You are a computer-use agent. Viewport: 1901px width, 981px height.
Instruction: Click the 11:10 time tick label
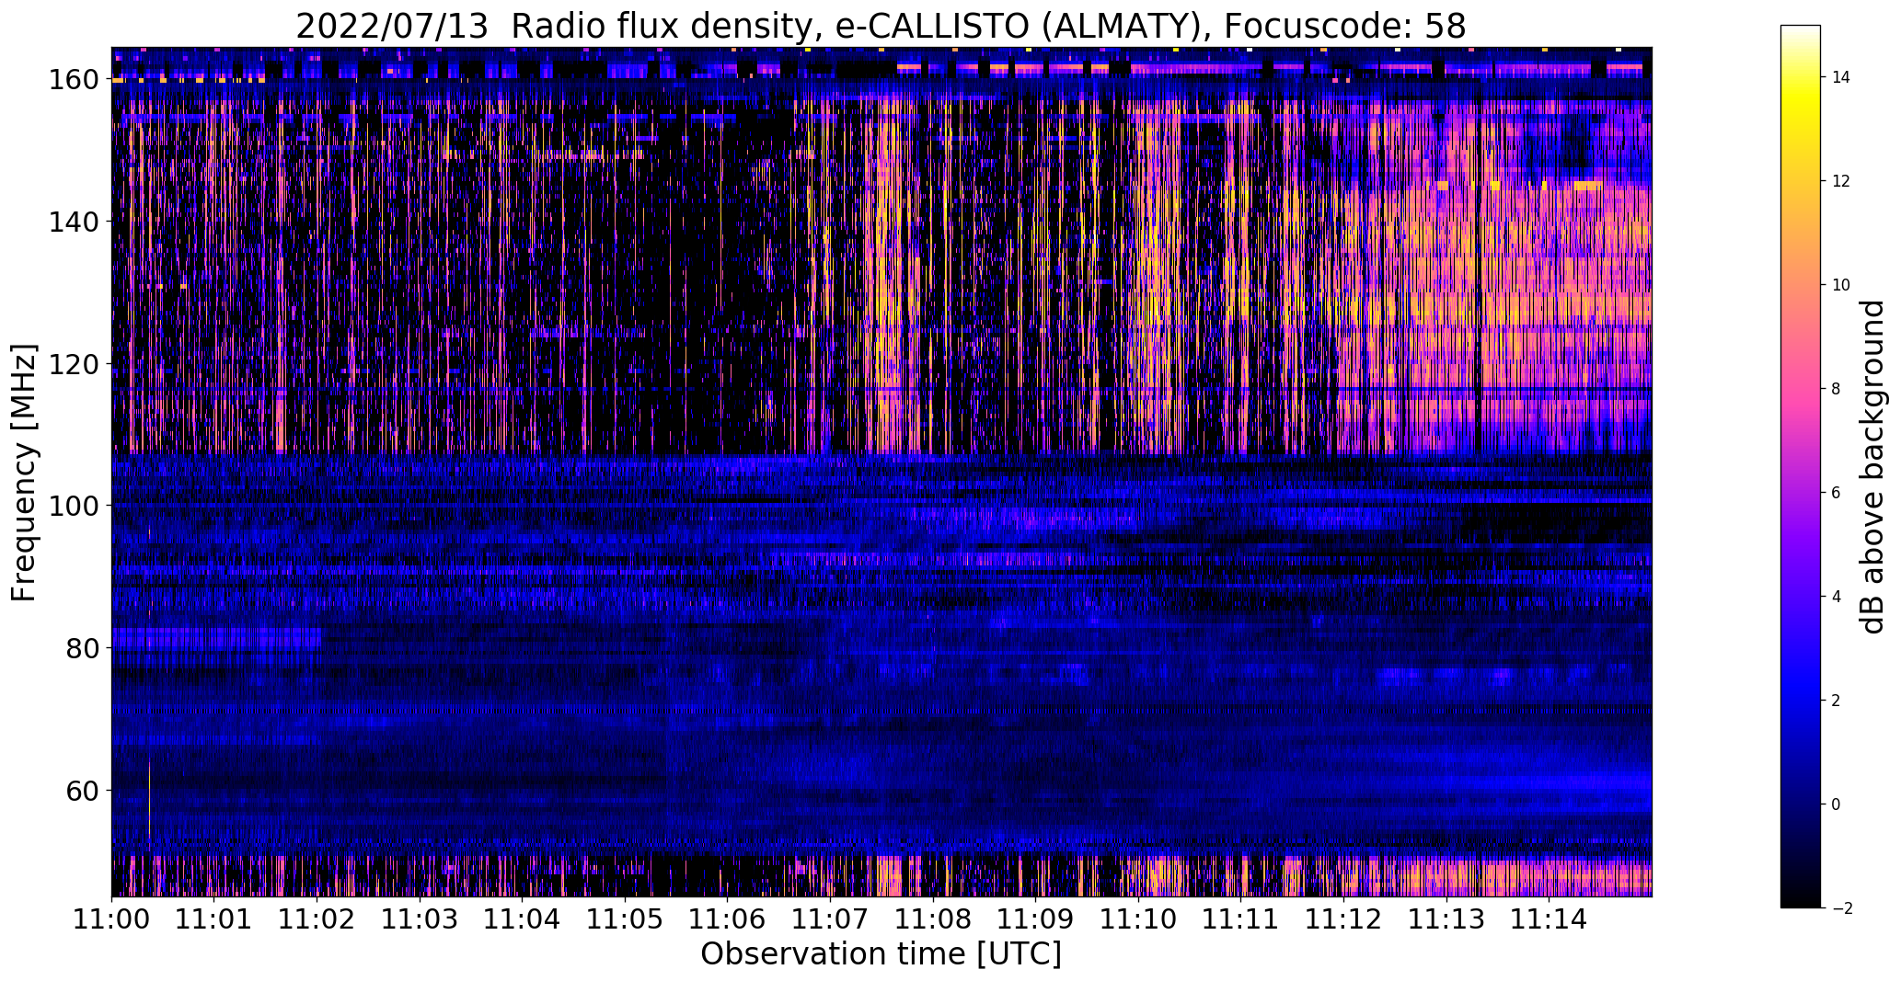pyautogui.click(x=1138, y=918)
